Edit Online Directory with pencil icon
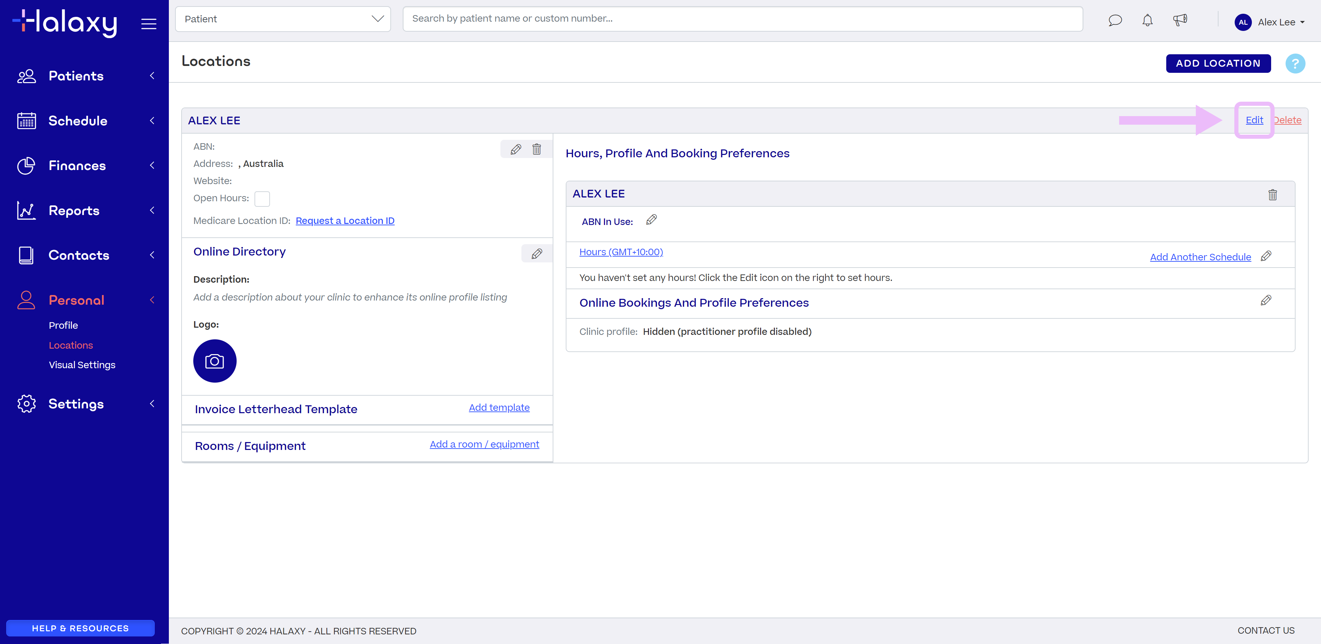 [537, 253]
